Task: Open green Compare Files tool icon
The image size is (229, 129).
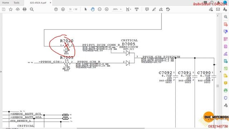Action: 226,68
